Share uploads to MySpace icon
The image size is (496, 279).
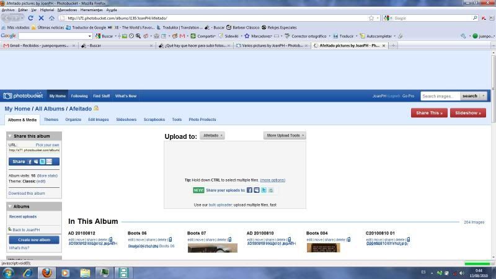tap(257, 190)
